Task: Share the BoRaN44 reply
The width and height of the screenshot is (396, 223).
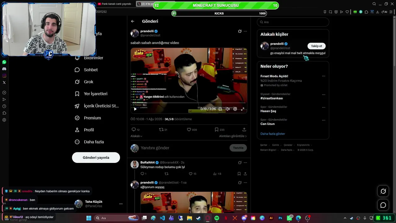Action: [x=245, y=174]
